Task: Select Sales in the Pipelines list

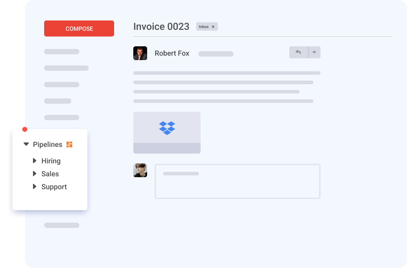Action: 49,174
